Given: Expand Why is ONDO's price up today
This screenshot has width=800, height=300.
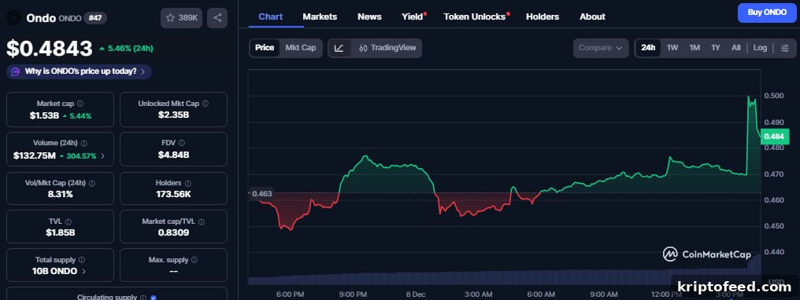Looking at the screenshot, I should point(79,71).
